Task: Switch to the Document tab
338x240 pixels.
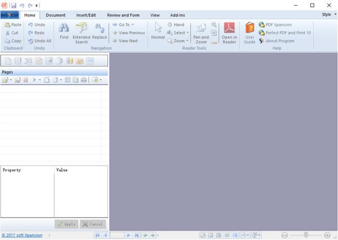Action: pyautogui.click(x=55, y=15)
